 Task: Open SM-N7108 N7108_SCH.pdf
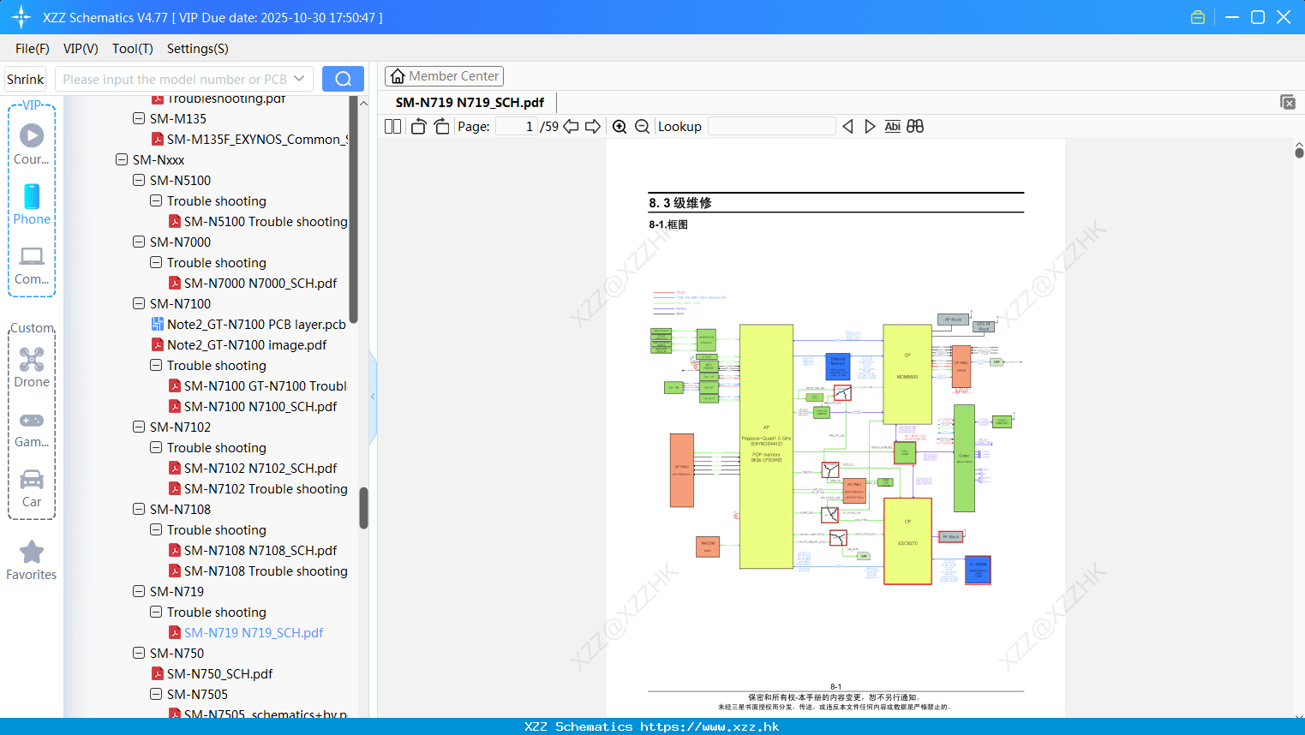[260, 550]
